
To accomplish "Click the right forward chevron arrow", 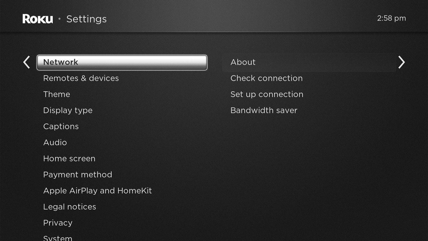I will tap(402, 62).
